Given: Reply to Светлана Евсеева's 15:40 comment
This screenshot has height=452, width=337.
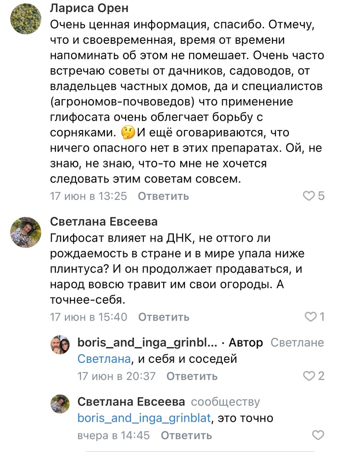Looking at the screenshot, I should point(164,317).
